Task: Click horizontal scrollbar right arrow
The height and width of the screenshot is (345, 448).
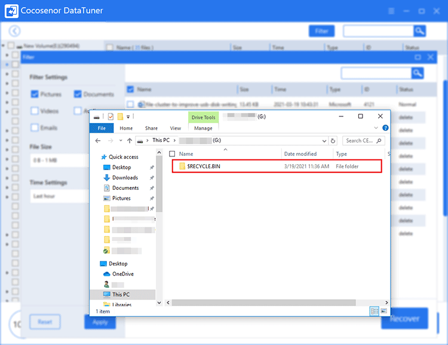Action: coord(386,303)
